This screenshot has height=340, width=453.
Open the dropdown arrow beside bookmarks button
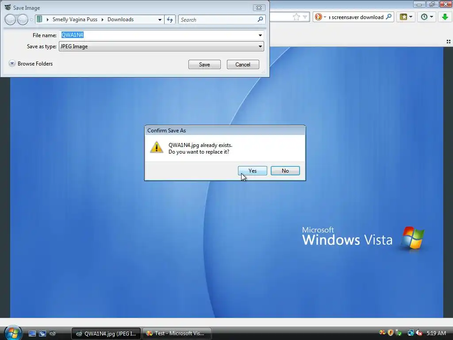pos(411,17)
